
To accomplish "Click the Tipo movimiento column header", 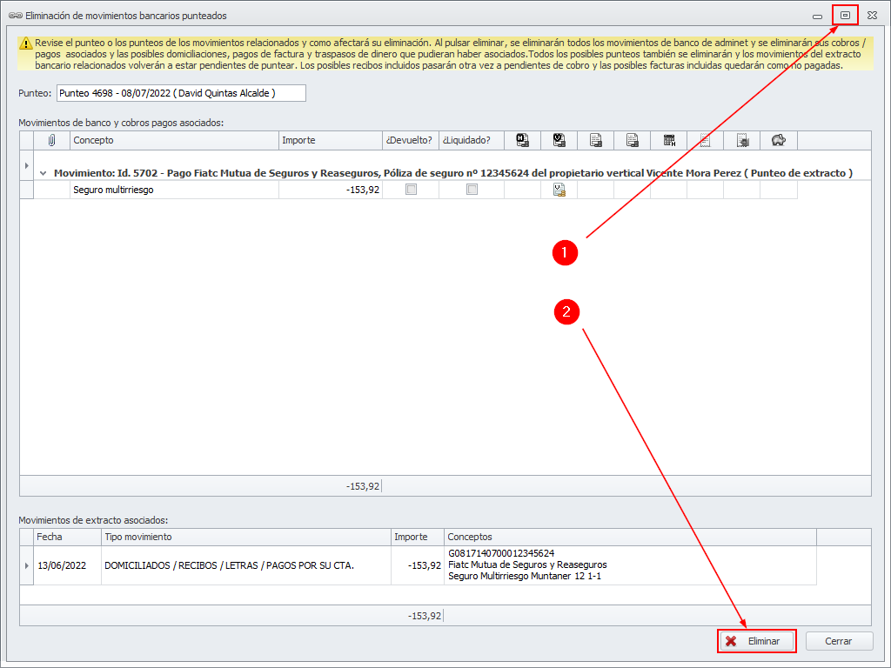I will coord(246,537).
